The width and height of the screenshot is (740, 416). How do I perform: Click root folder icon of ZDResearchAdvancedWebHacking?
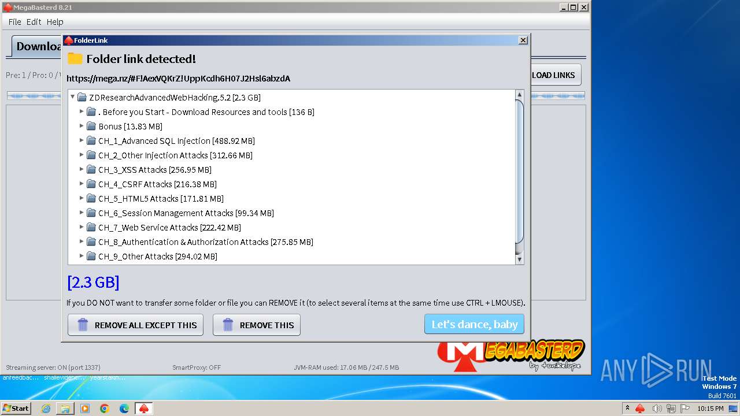click(x=82, y=97)
